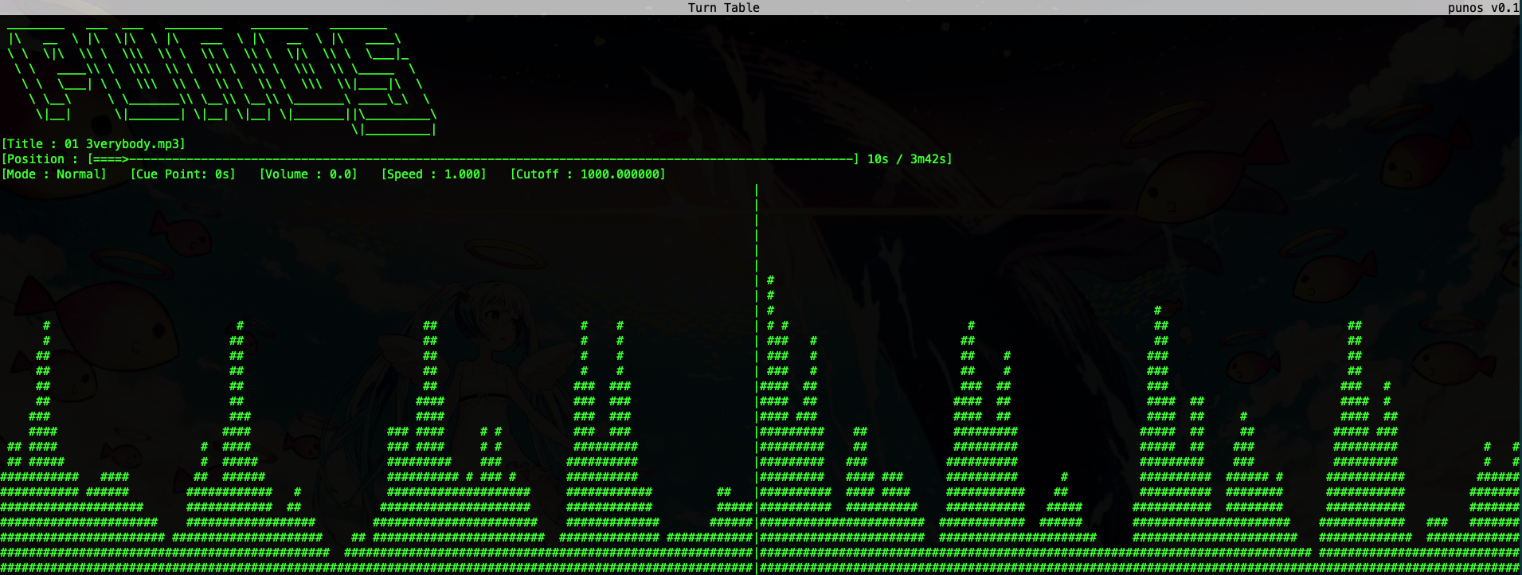The width and height of the screenshot is (1522, 575).
Task: Click the 'Cue Point: 0s' field
Action: tap(183, 174)
